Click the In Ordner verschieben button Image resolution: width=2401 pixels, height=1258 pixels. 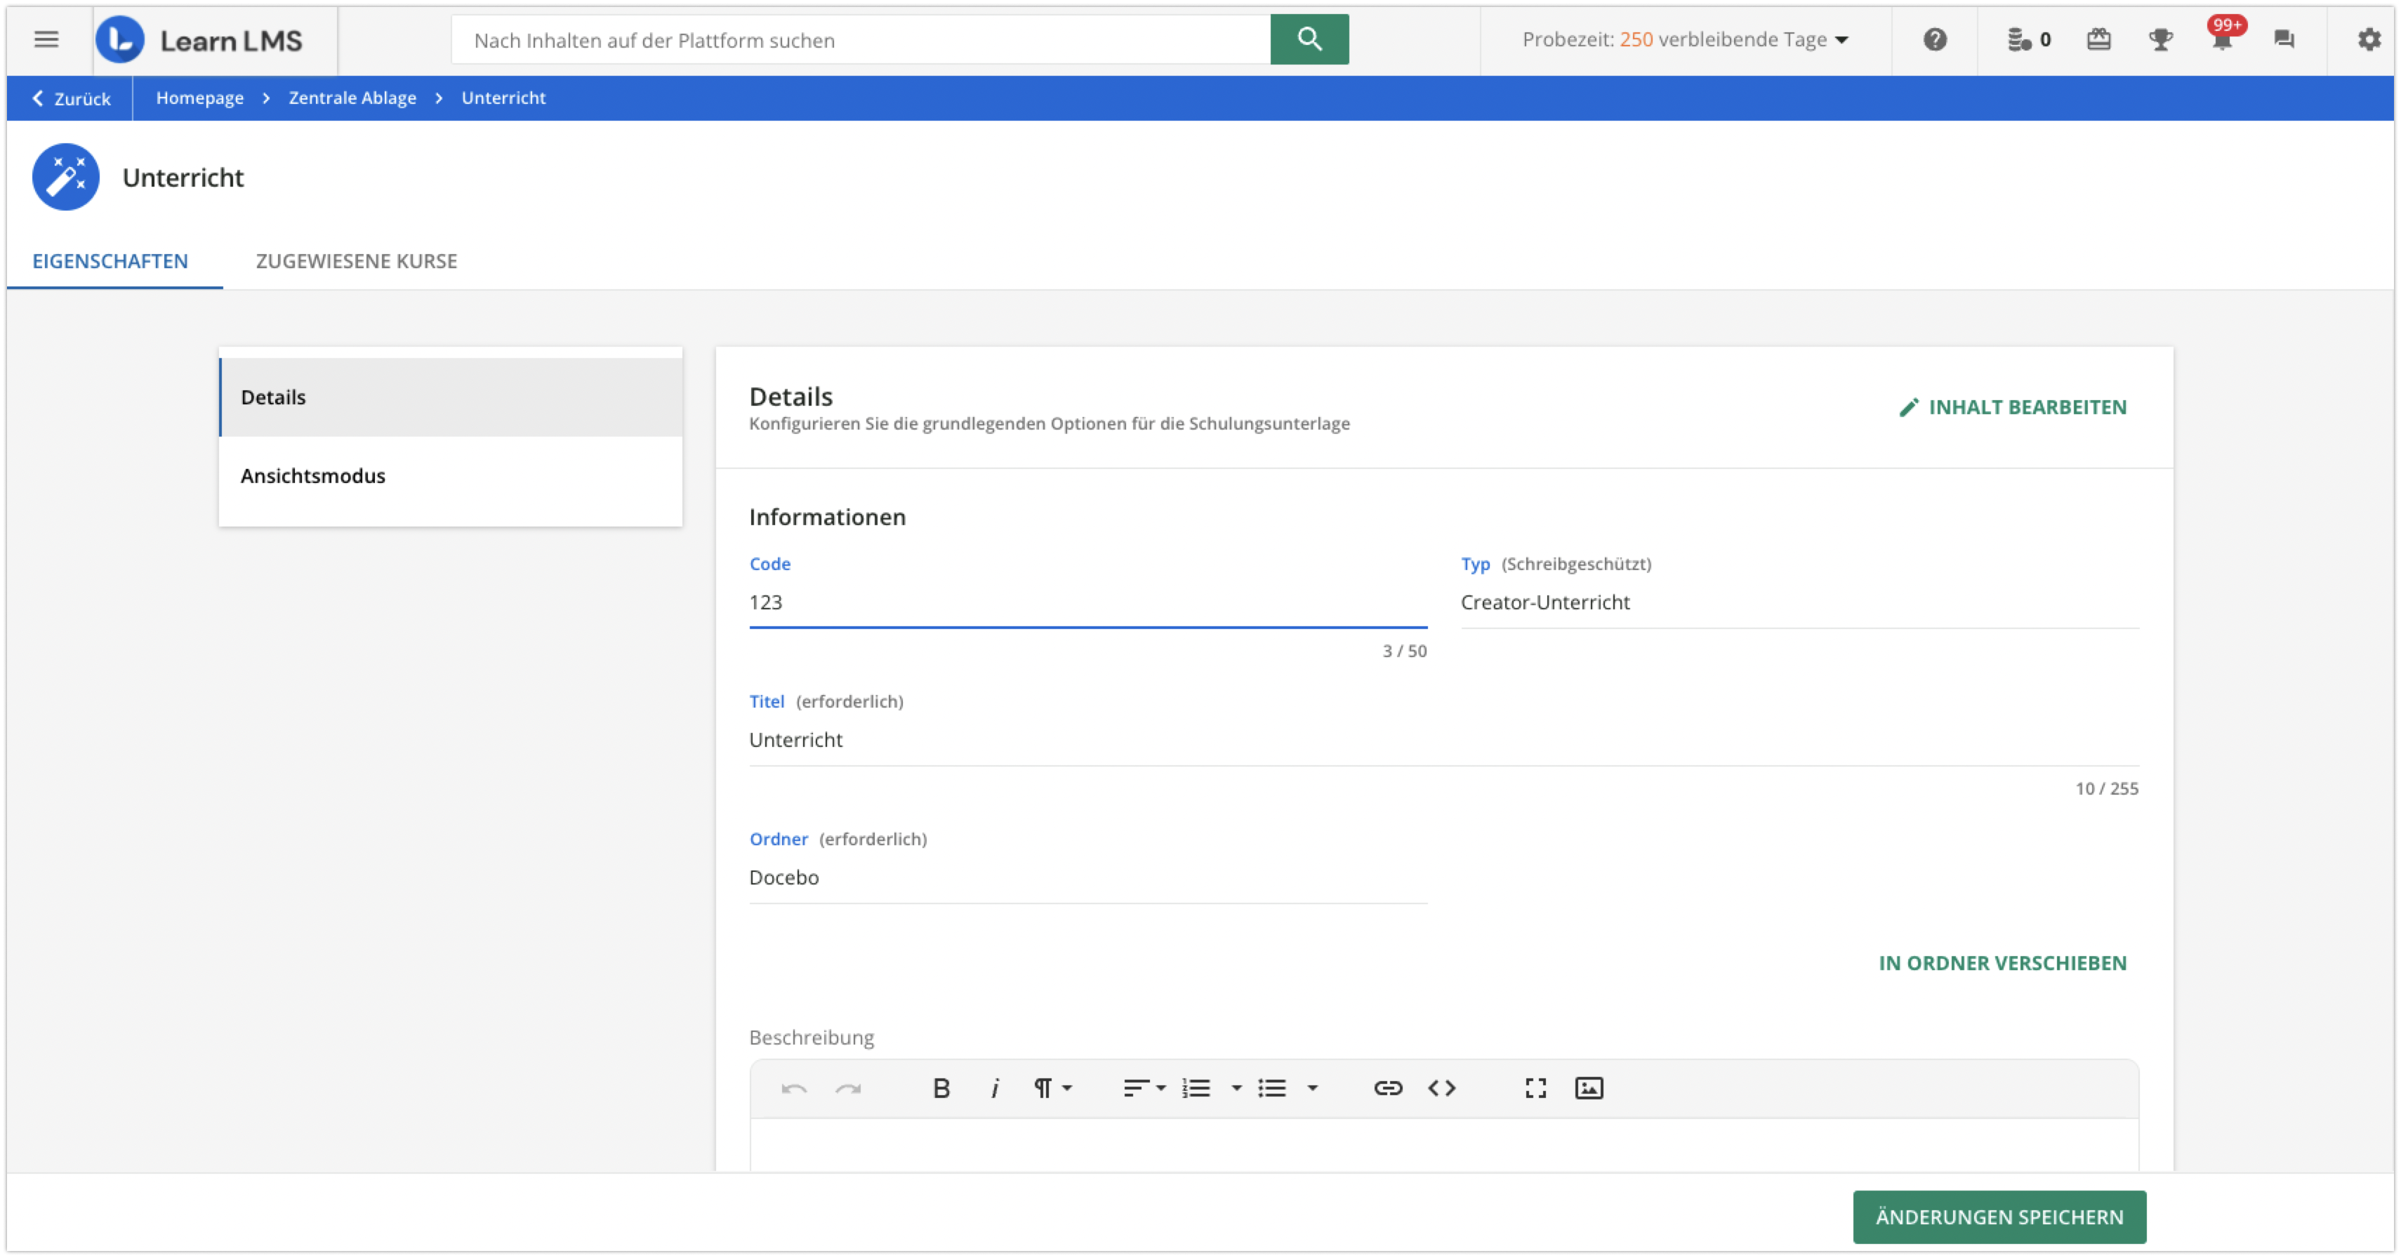pos(2002,962)
